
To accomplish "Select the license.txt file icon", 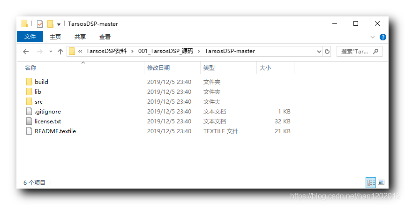I will 29,121.
